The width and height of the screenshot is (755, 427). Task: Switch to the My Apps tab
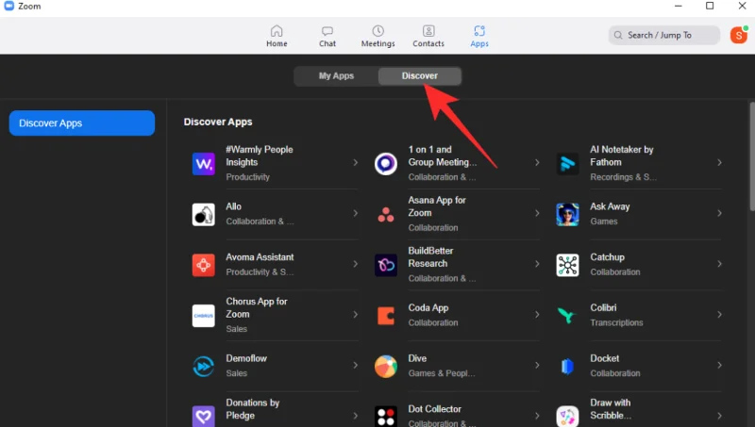pyautogui.click(x=336, y=76)
